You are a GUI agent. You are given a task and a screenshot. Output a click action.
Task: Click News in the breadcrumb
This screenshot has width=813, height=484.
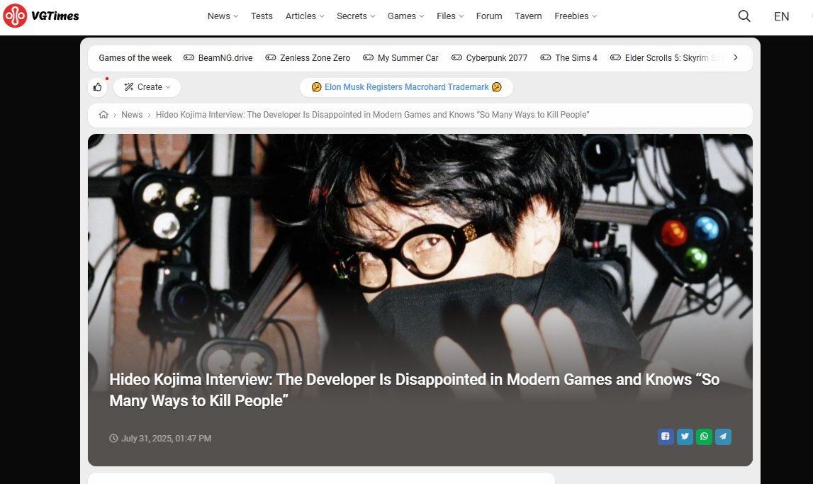point(132,115)
